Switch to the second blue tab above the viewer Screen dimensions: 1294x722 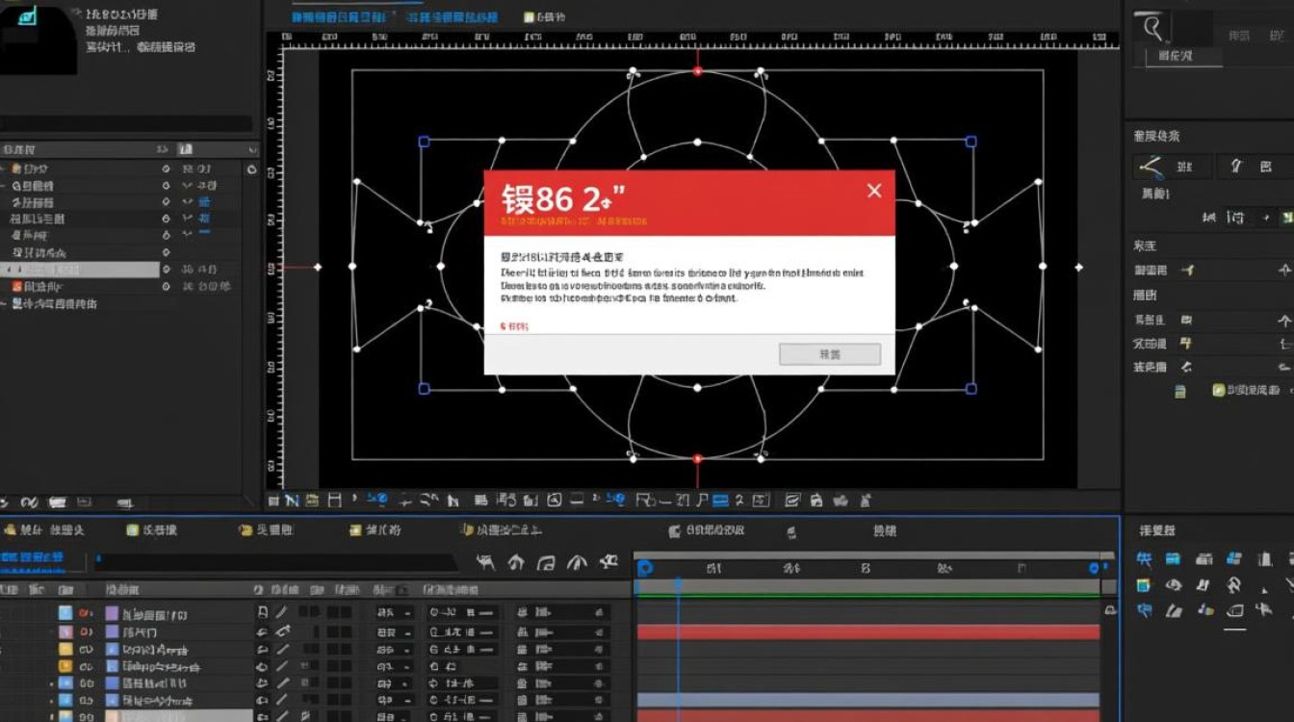click(x=453, y=17)
